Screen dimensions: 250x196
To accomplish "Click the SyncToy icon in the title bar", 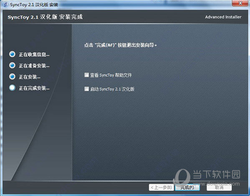I will 5,5.
